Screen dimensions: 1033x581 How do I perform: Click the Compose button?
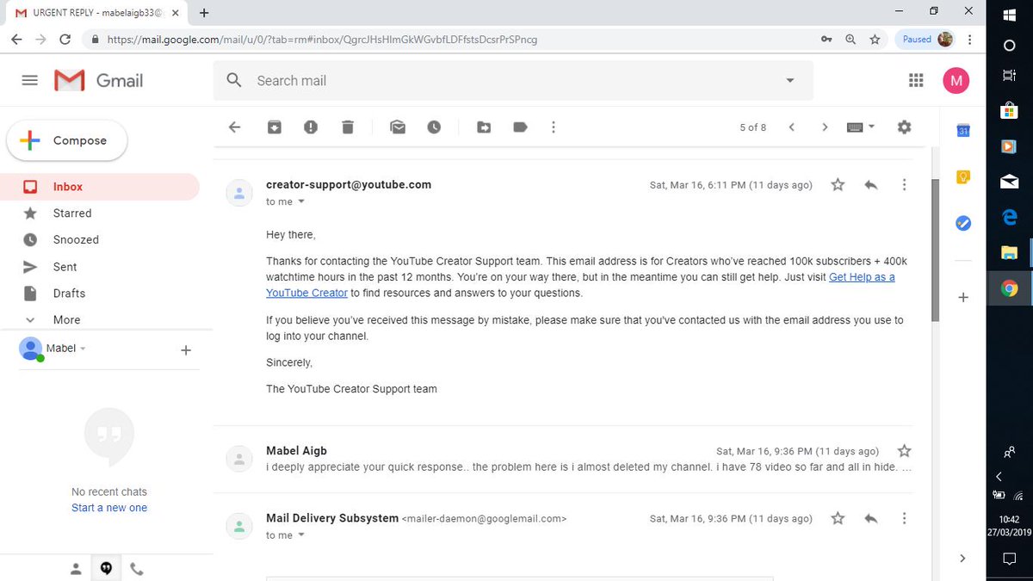pyautogui.click(x=67, y=140)
